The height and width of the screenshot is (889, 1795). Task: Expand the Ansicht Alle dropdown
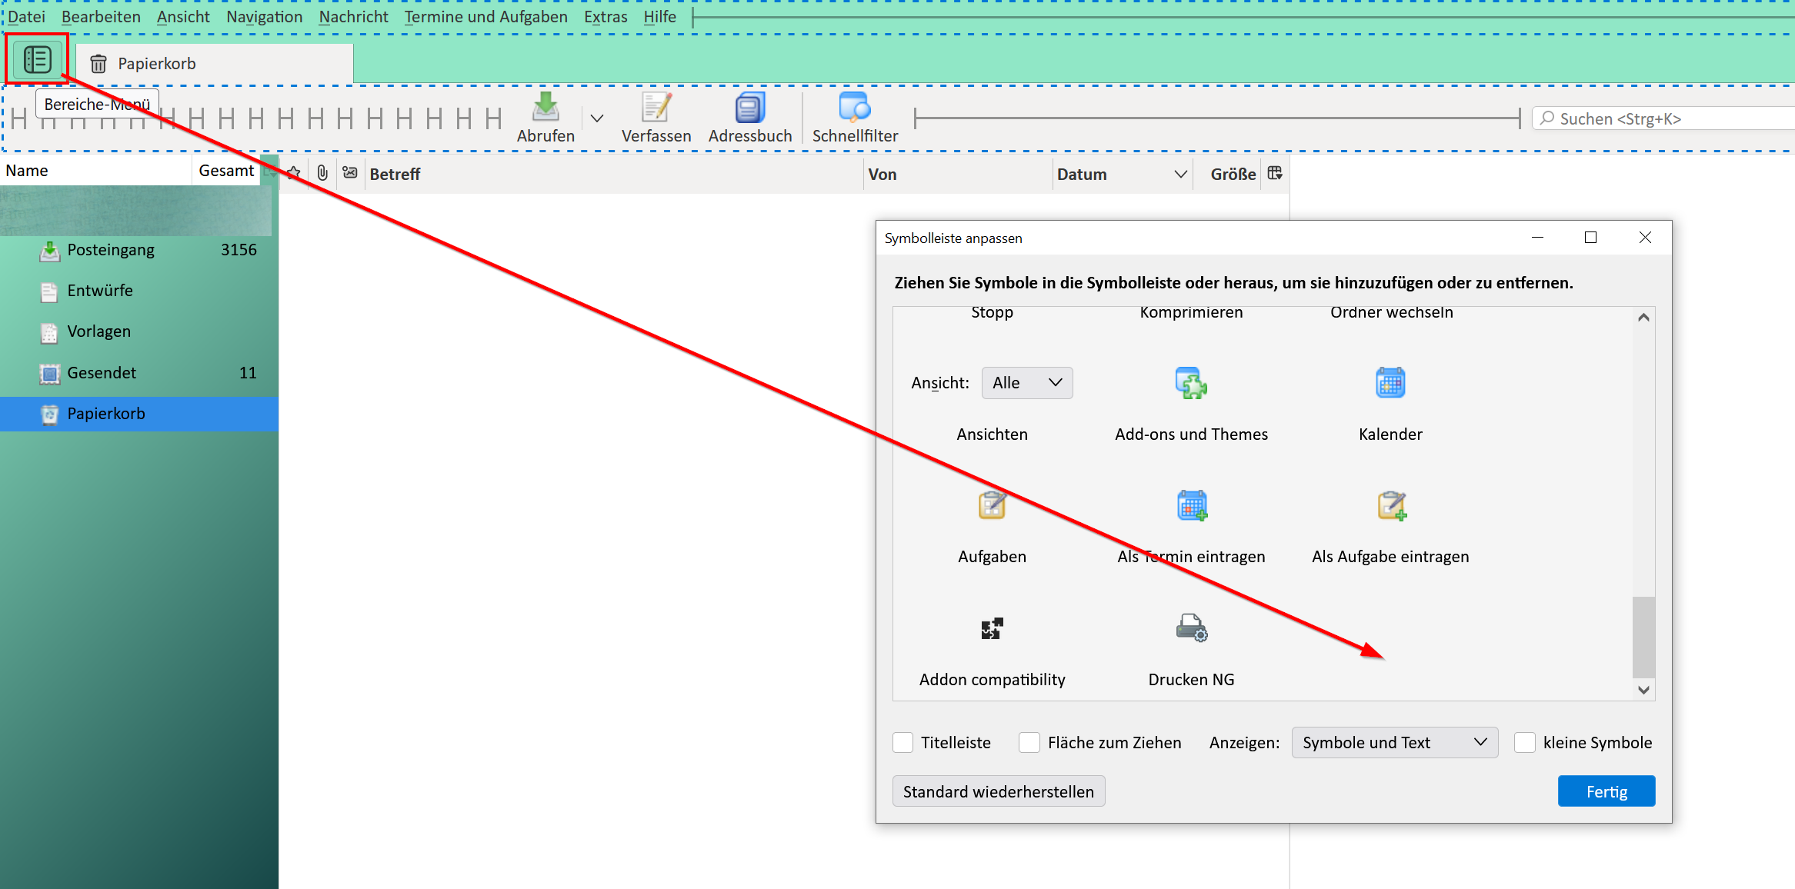click(x=1026, y=383)
